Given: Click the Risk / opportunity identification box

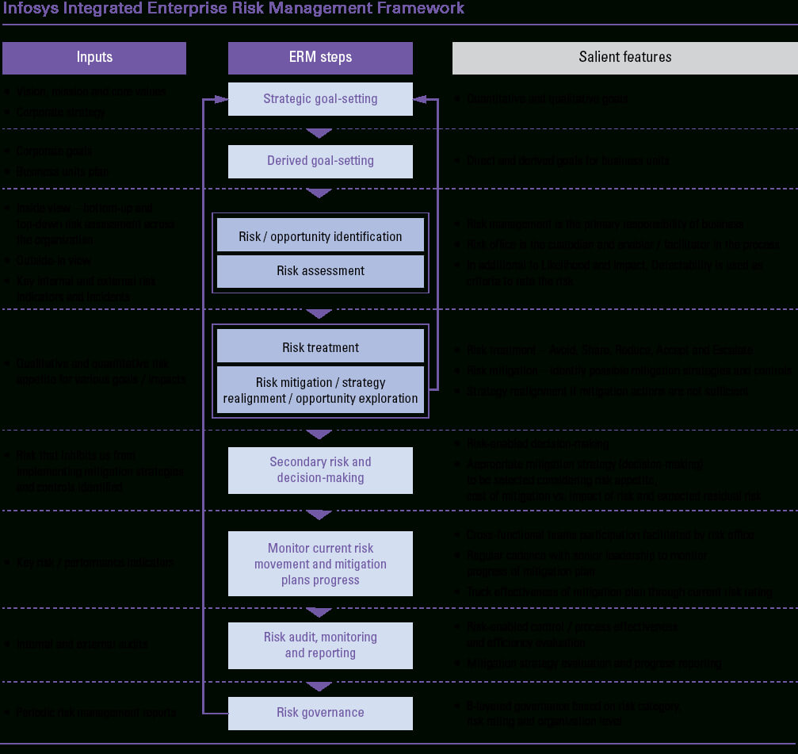Looking at the screenshot, I should coord(320,235).
